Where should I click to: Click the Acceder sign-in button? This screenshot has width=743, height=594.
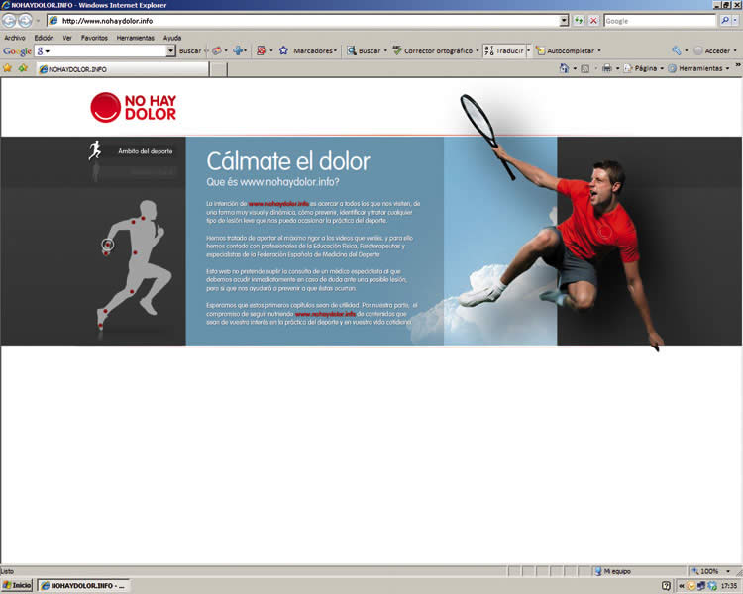pyautogui.click(x=711, y=50)
